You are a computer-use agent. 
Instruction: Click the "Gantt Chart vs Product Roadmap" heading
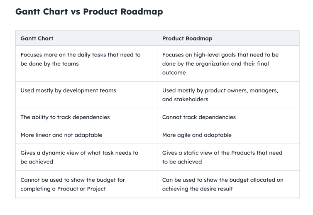[x=89, y=12]
